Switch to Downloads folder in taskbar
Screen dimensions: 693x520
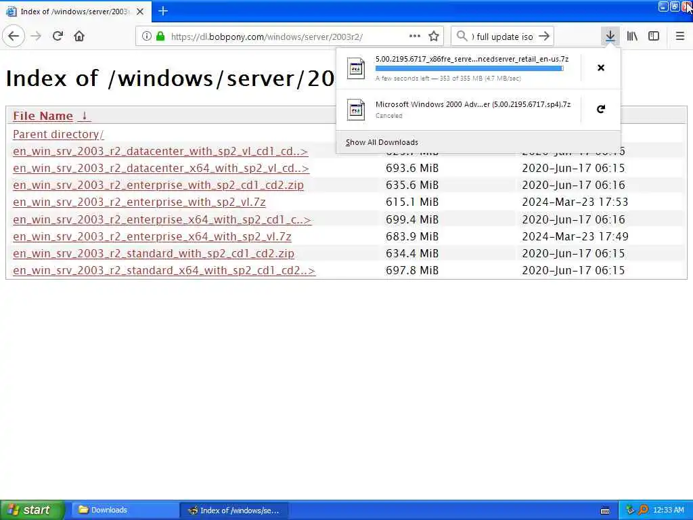pyautogui.click(x=125, y=511)
